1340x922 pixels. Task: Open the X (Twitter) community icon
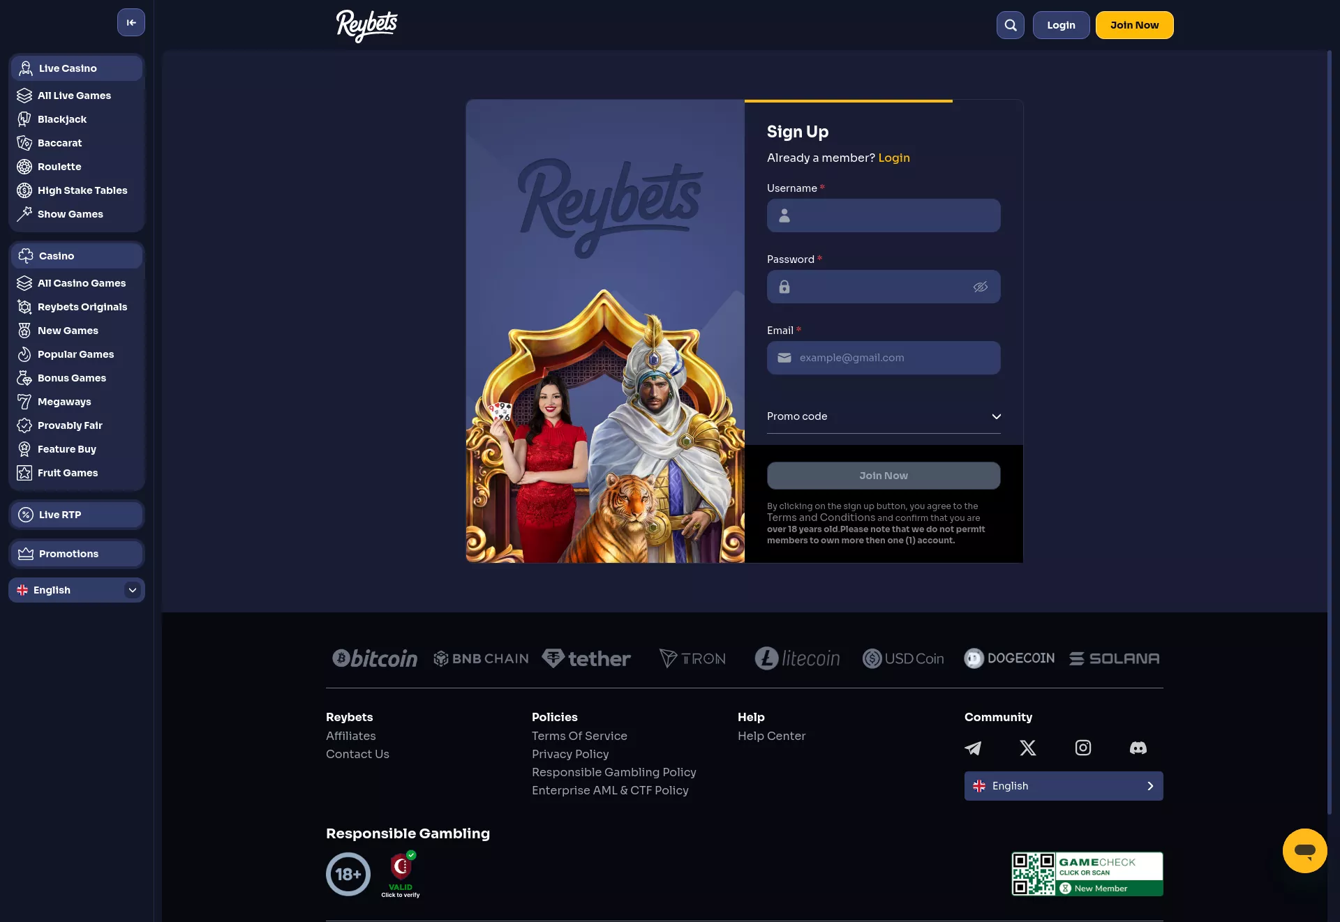[x=1027, y=748]
